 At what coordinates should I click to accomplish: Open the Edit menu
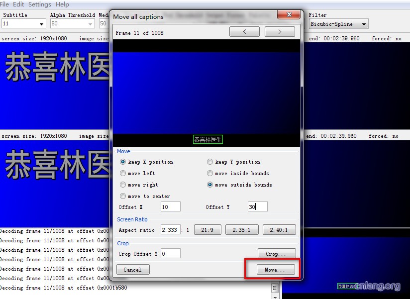[x=18, y=4]
